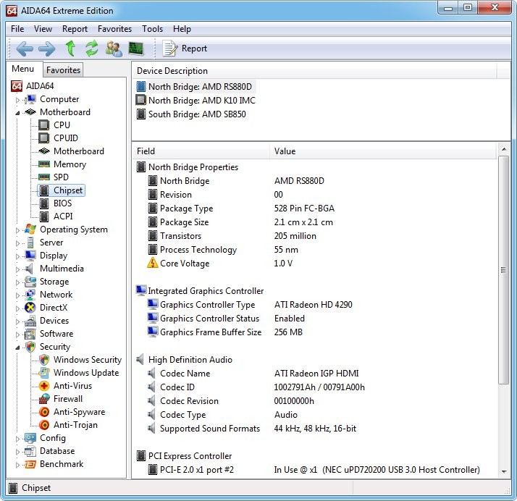Select the DirectX icon in the tree
Viewport: 517px width, 501px height.
(30, 308)
